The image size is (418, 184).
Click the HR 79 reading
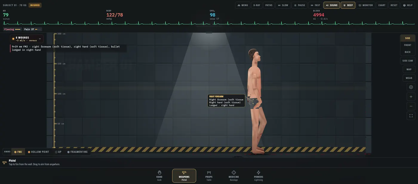coord(6,15)
